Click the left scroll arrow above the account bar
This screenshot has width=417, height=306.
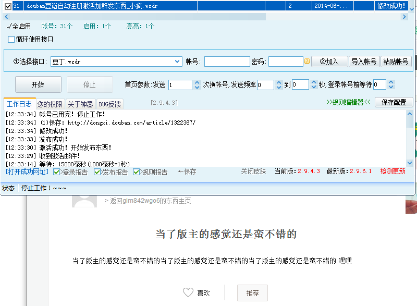[x=5, y=16]
